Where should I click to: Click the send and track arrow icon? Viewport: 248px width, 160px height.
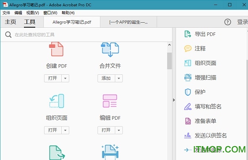click(188, 150)
